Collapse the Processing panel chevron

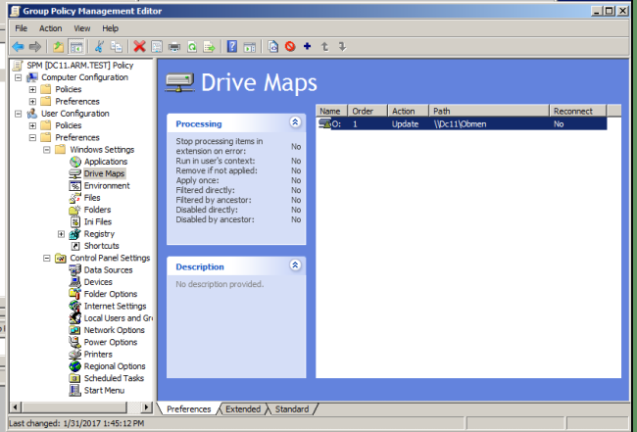295,122
